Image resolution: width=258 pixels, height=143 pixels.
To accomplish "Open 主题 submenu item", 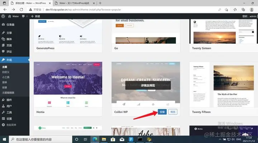I will point(5,67).
